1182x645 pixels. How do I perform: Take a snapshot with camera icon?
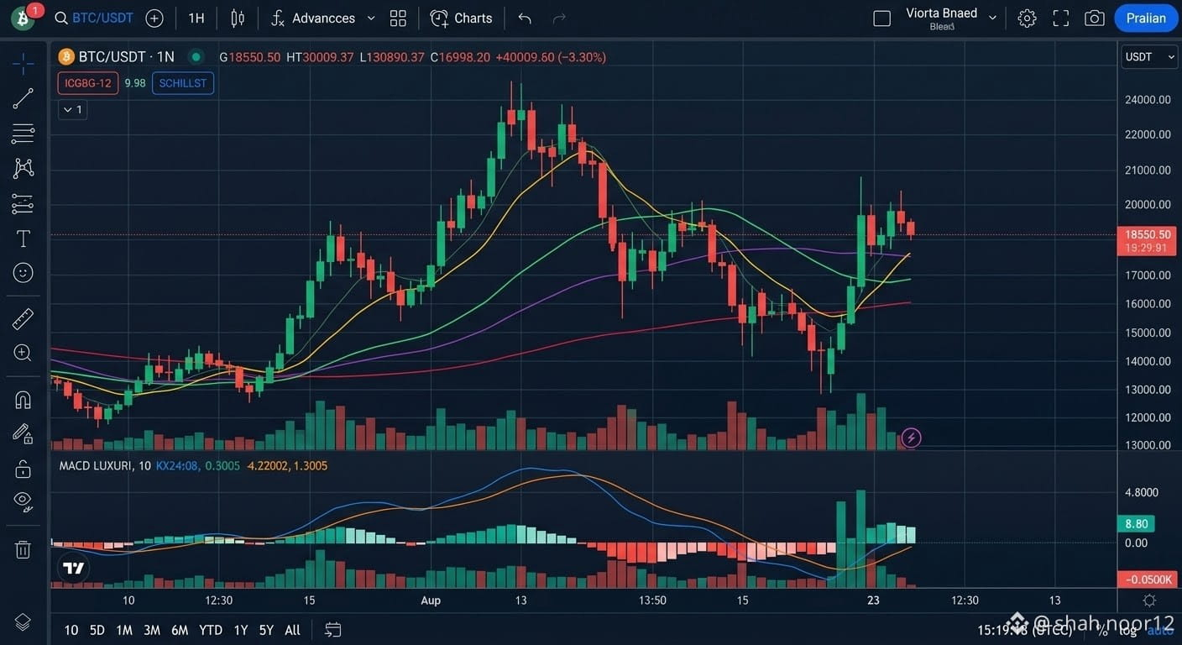(x=1094, y=18)
